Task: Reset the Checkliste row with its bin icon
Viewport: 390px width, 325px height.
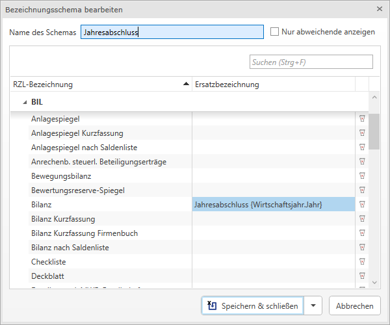Action: [362, 262]
